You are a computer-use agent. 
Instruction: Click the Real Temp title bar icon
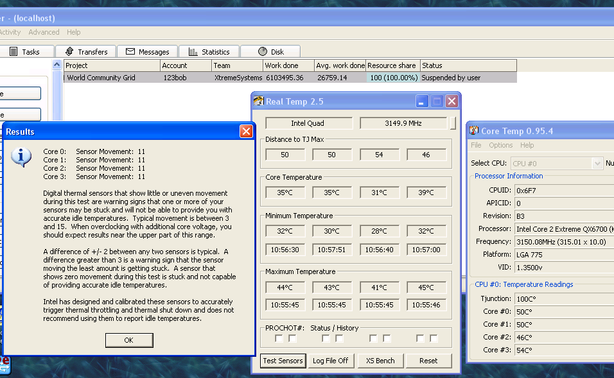258,101
